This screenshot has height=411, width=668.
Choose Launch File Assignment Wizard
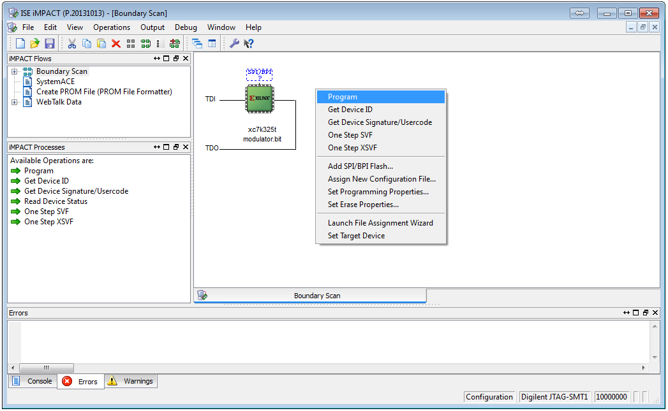[381, 223]
